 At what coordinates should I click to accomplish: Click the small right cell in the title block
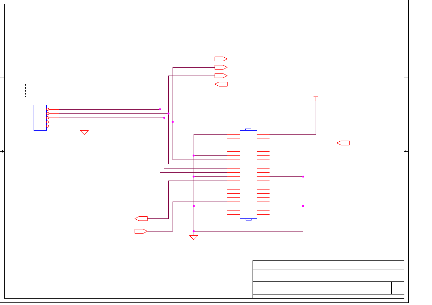click(398, 288)
